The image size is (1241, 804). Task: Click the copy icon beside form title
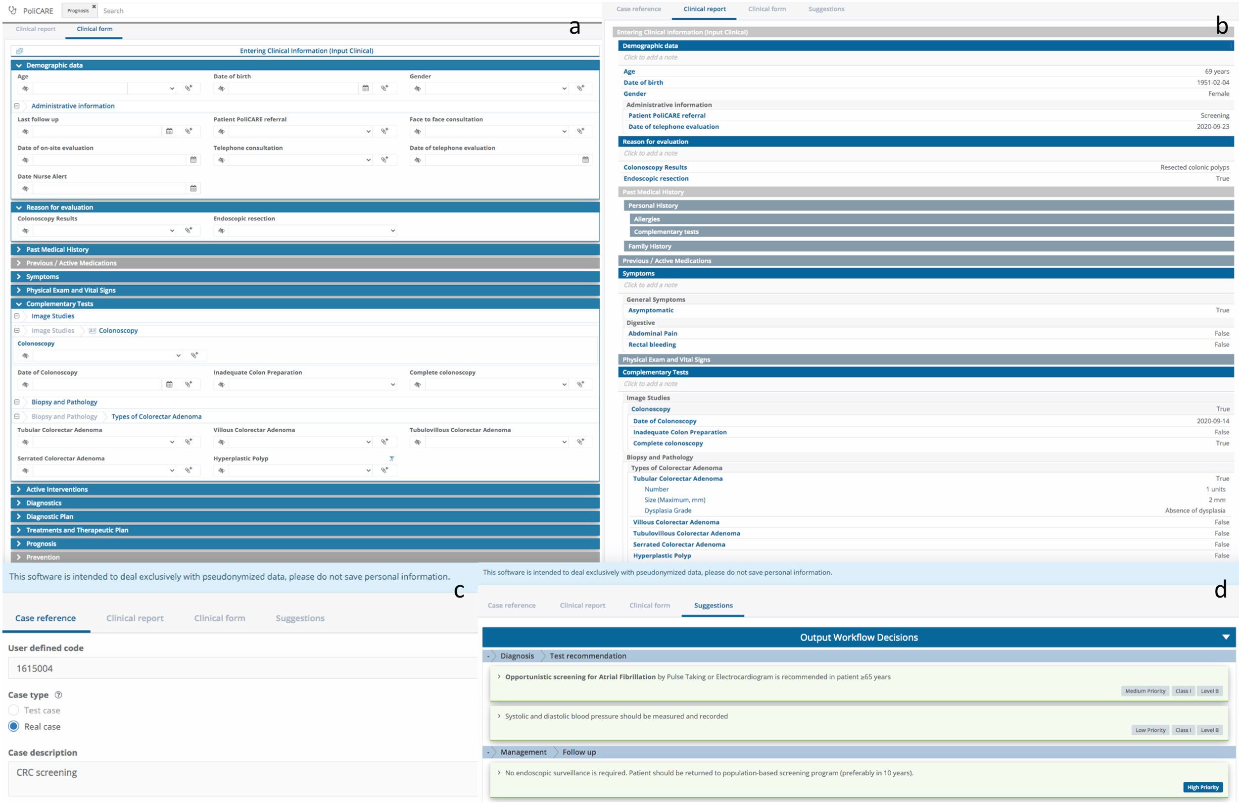tap(19, 51)
